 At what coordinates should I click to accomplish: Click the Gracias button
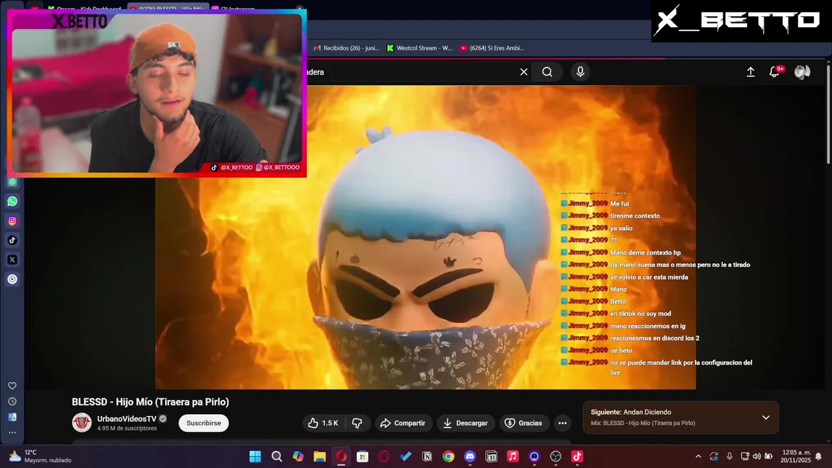(x=524, y=423)
